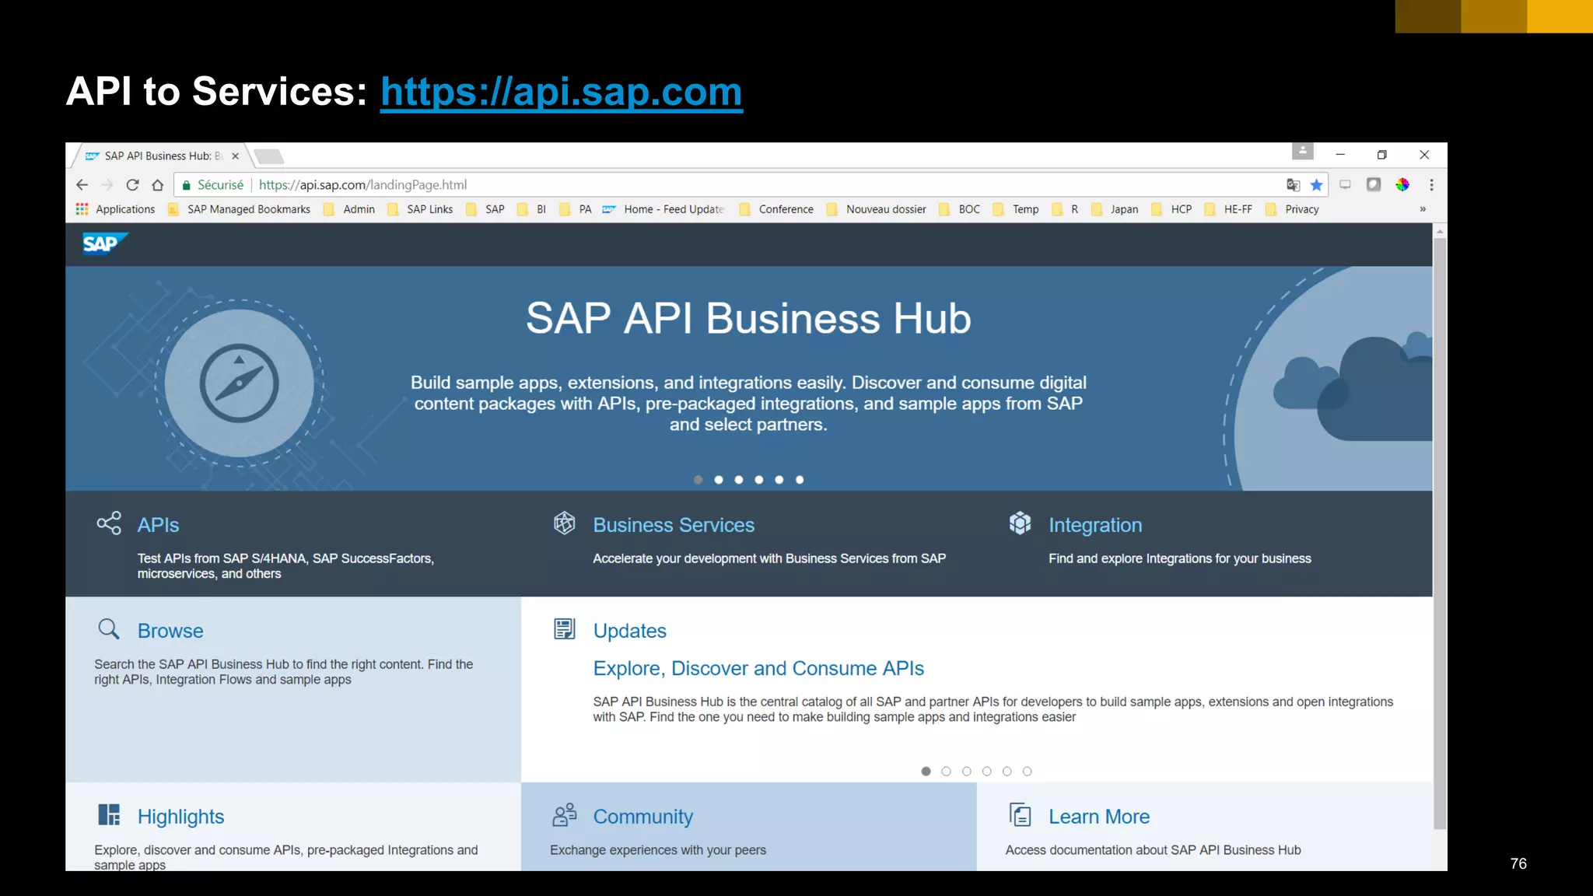Expand the bookmarks overflow chevron

point(1423,209)
